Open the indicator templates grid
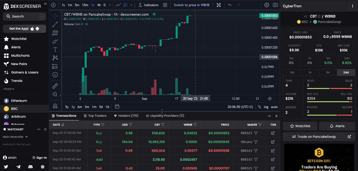This screenshot has height=171, width=358. tap(165, 5)
